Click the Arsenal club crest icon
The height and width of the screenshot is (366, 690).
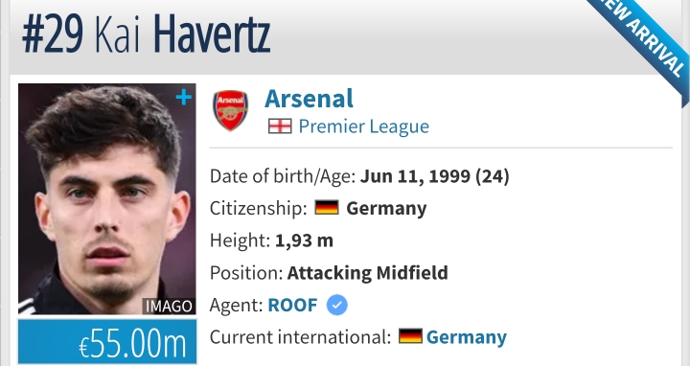click(230, 110)
